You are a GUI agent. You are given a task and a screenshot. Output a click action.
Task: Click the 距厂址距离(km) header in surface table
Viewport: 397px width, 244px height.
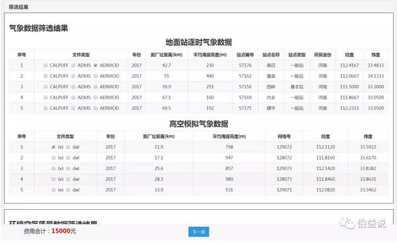(166, 55)
